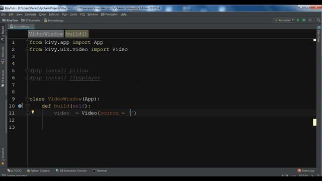
Task: Click the word Video at the end of line 2
Action: tap(120, 49)
